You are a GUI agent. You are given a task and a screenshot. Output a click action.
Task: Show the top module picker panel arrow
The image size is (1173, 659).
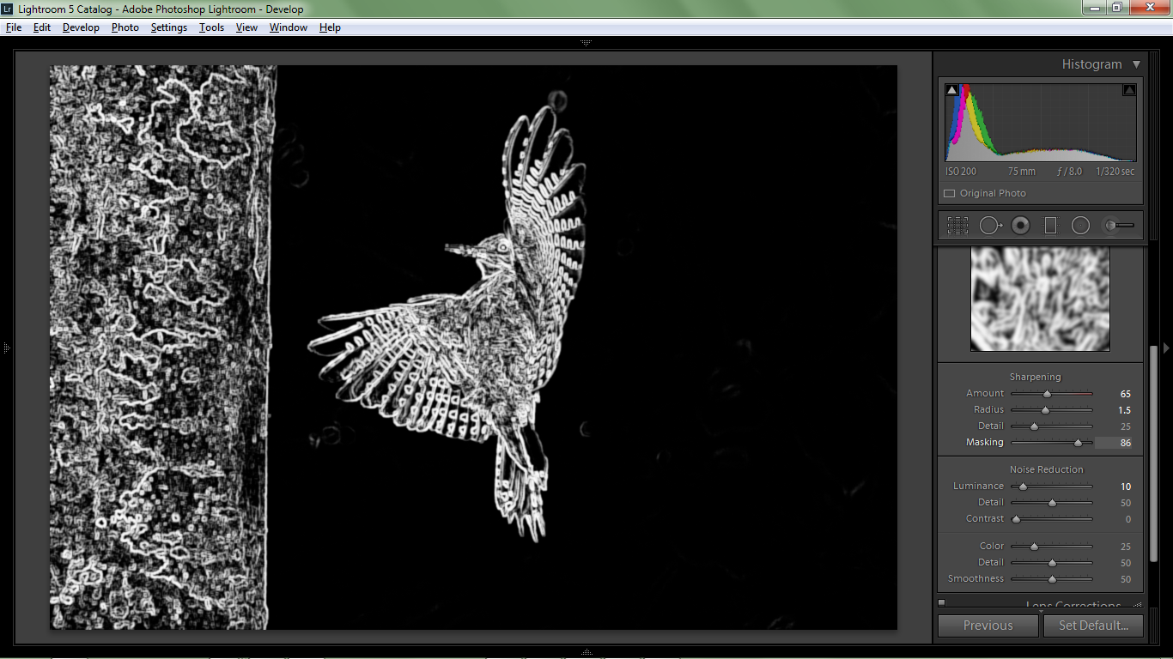point(586,42)
